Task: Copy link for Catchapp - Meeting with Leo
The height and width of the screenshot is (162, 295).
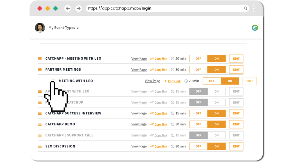Action: coord(161,58)
